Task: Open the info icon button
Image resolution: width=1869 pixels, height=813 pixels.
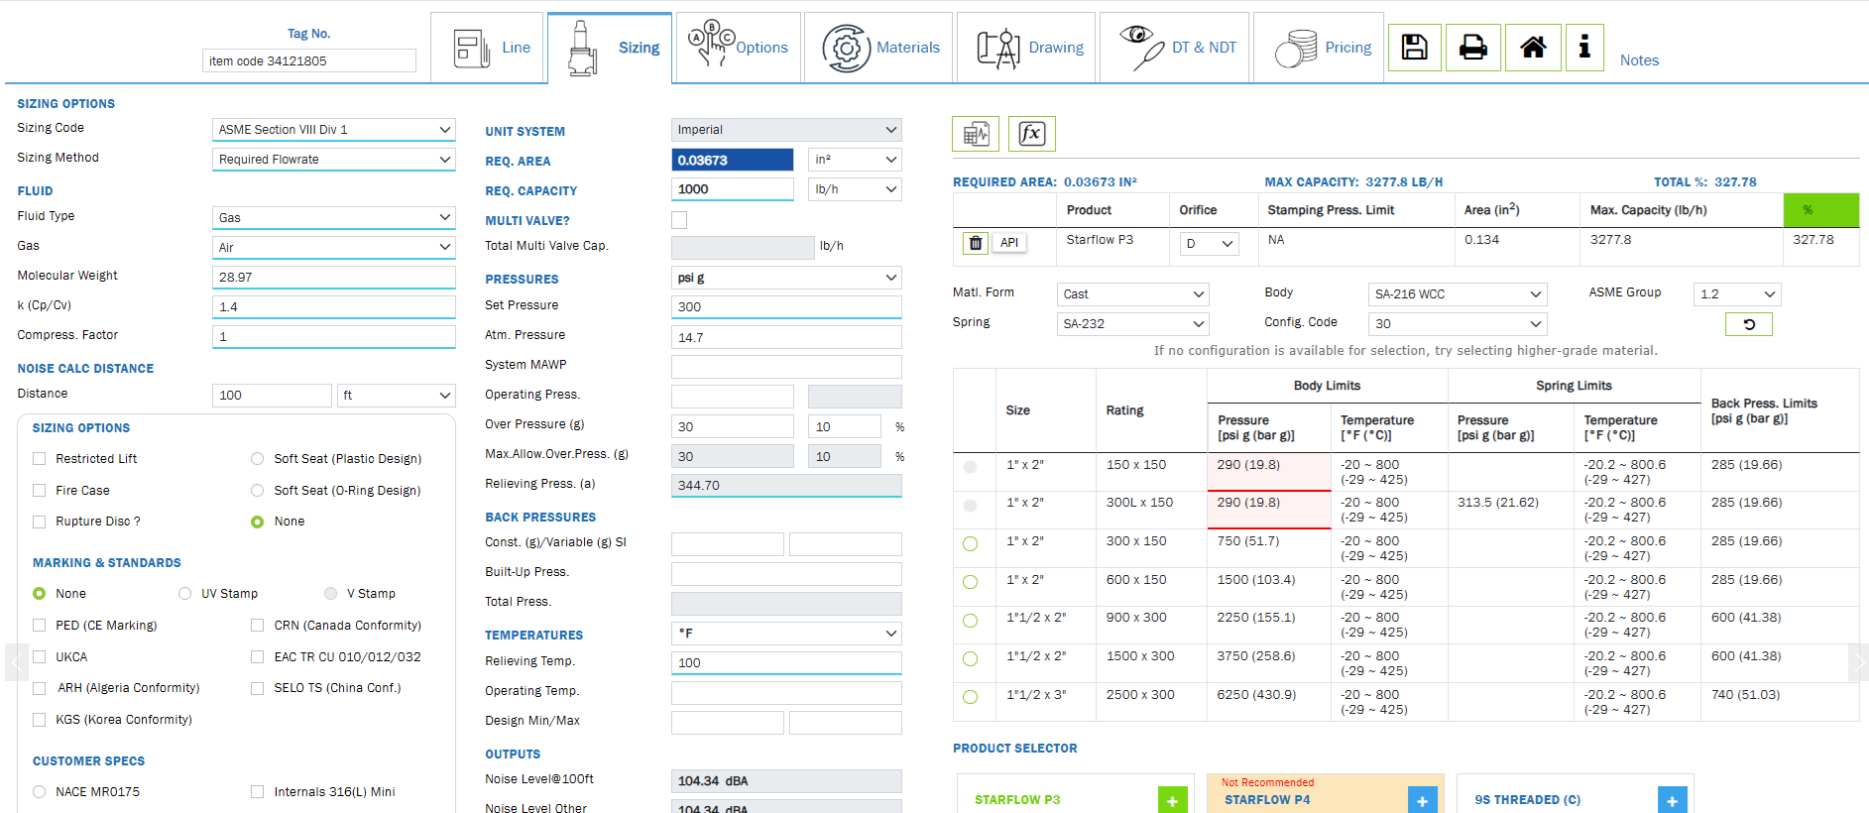Action: 1584,48
